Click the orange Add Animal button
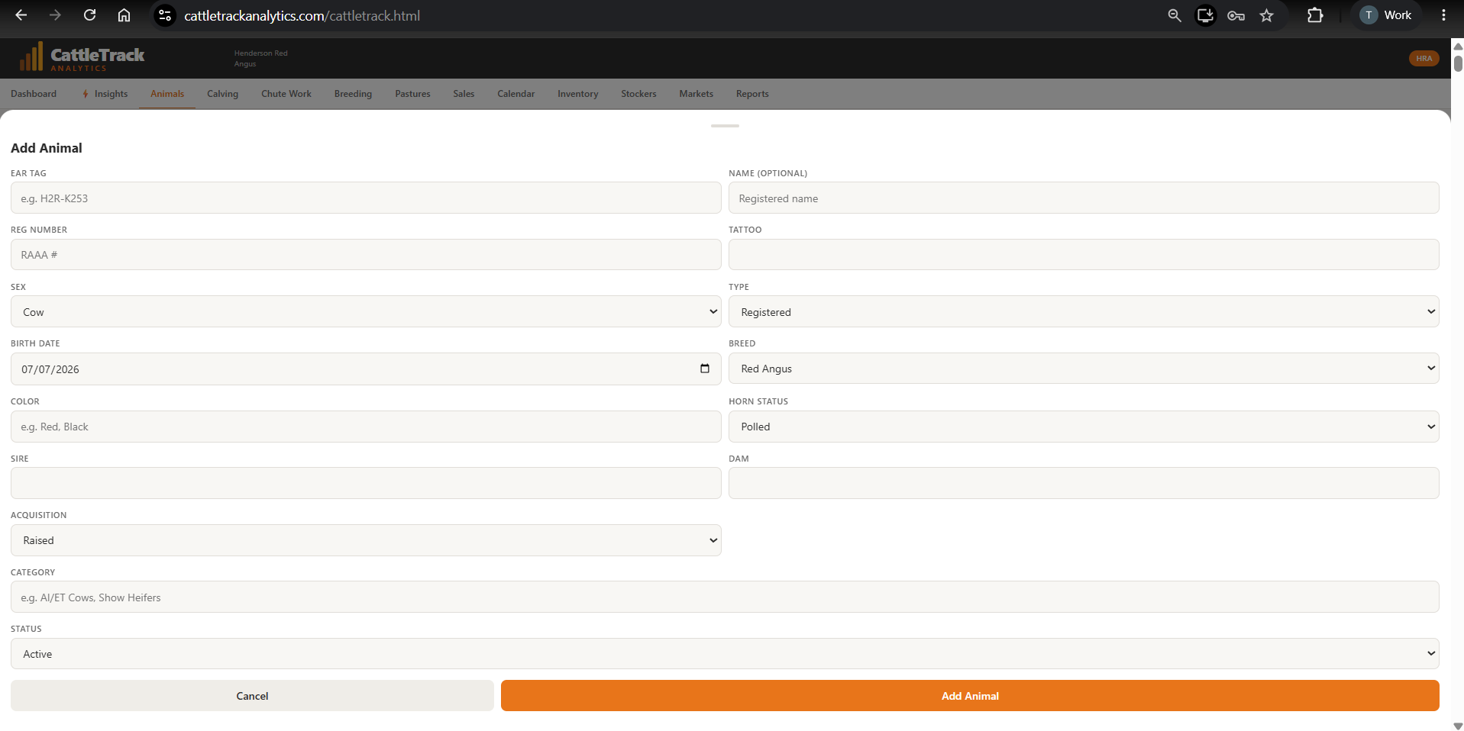Image resolution: width=1464 pixels, height=731 pixels. pos(970,696)
